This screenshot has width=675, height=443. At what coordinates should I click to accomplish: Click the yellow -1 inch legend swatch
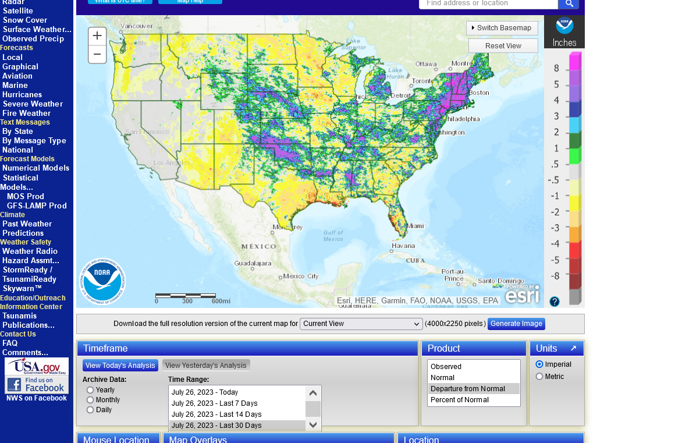point(575,203)
